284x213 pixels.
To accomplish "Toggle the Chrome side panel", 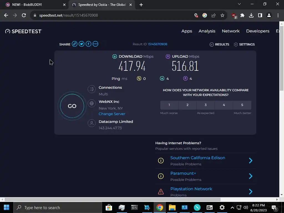I will pos(260,16).
